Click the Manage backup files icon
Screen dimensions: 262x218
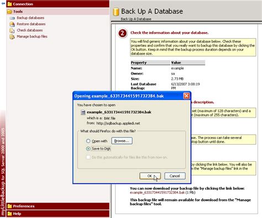pos(12,36)
